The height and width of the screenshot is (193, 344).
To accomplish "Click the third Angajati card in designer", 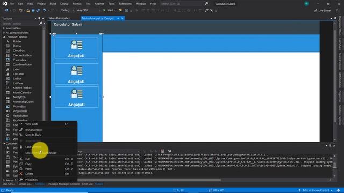I will [76, 97].
